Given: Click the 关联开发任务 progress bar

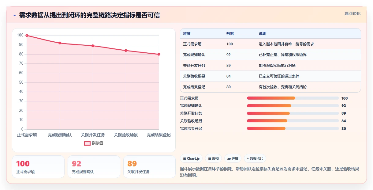Looking at the screenshot, I should [x=293, y=113].
